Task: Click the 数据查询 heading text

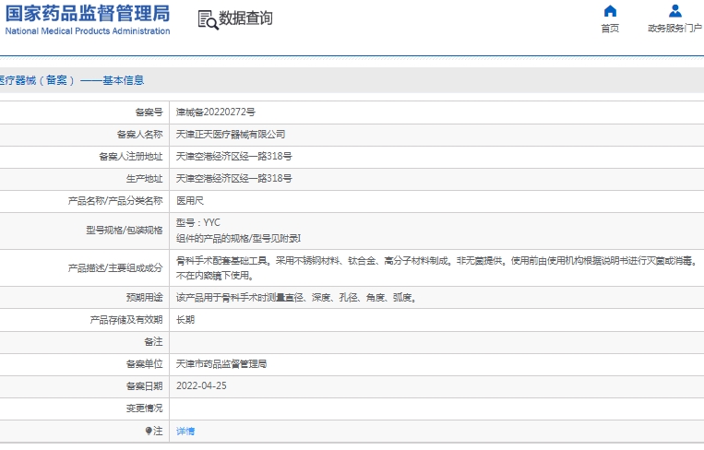Action: tap(245, 18)
